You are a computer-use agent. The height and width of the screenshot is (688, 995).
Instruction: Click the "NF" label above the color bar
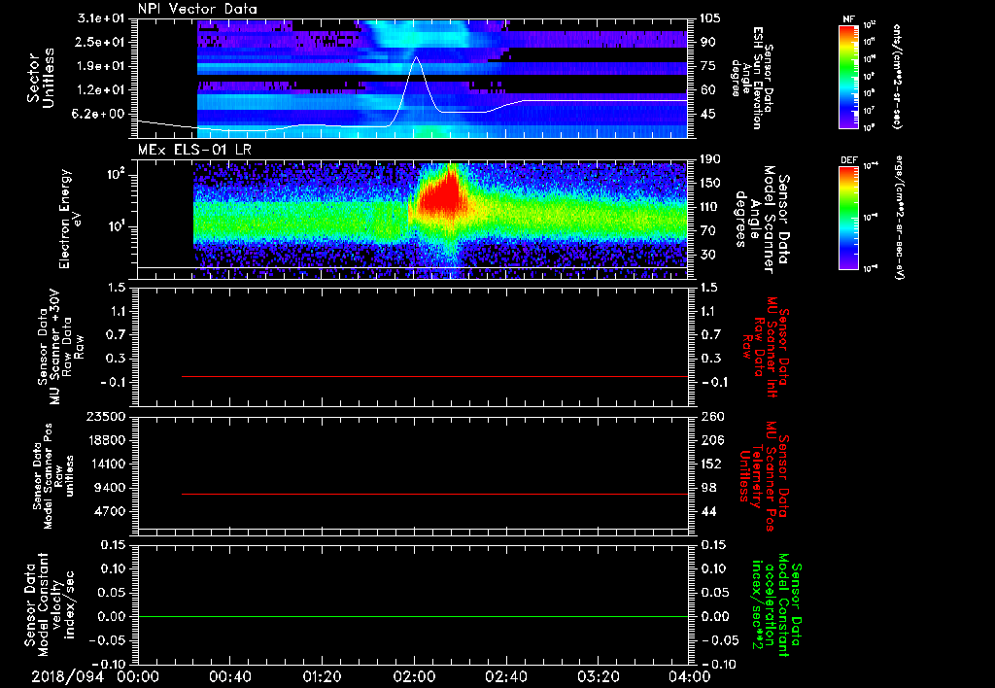[848, 19]
